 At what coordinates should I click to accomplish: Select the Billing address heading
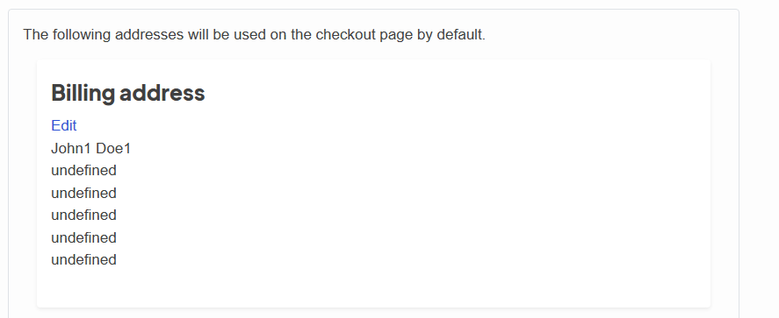point(127,93)
